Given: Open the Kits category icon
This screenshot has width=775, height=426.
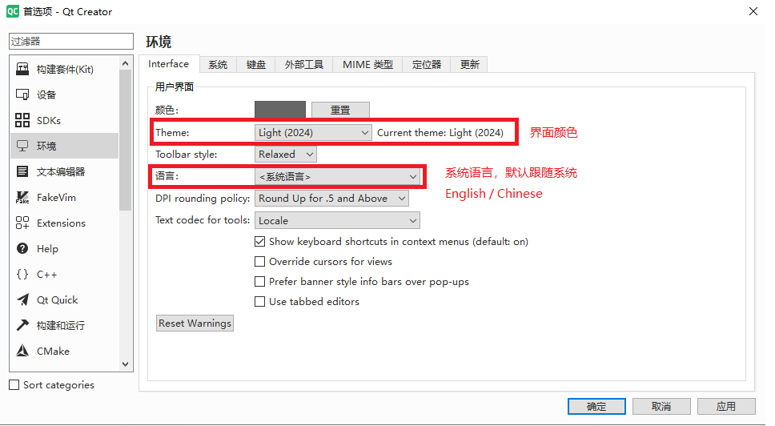Looking at the screenshot, I should (22, 69).
